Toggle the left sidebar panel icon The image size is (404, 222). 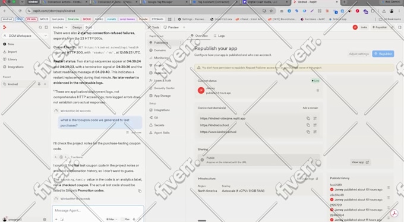click(46, 27)
